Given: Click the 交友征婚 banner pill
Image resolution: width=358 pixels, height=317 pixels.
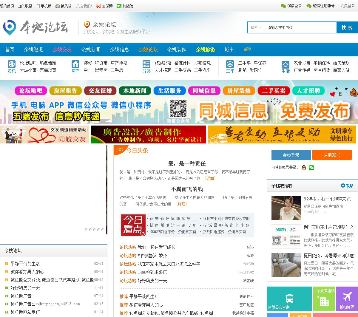Looking at the screenshot, I should [100, 91].
